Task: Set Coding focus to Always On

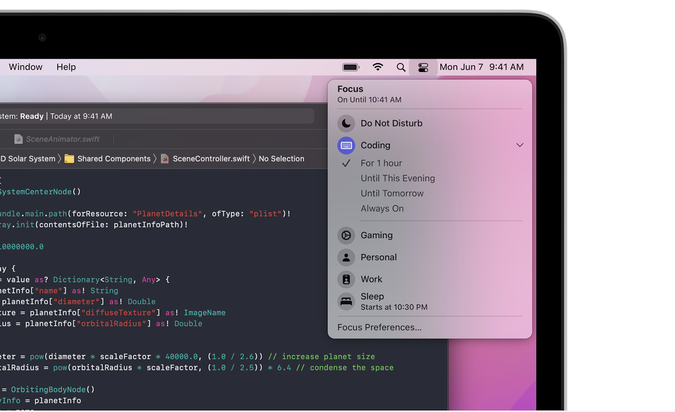Action: [x=382, y=209]
